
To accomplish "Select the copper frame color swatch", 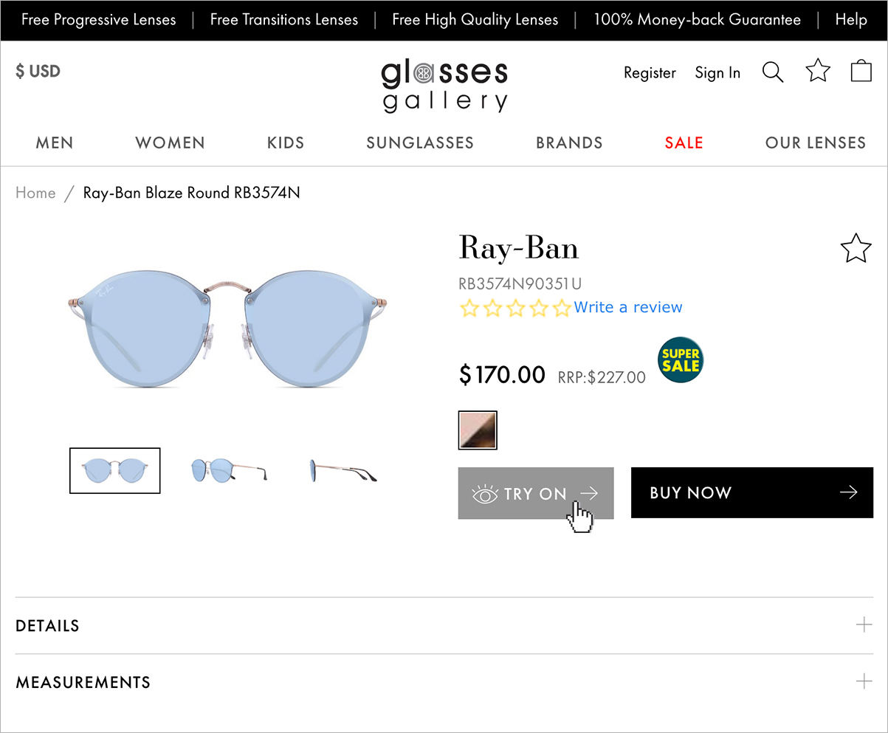I will coord(478,430).
